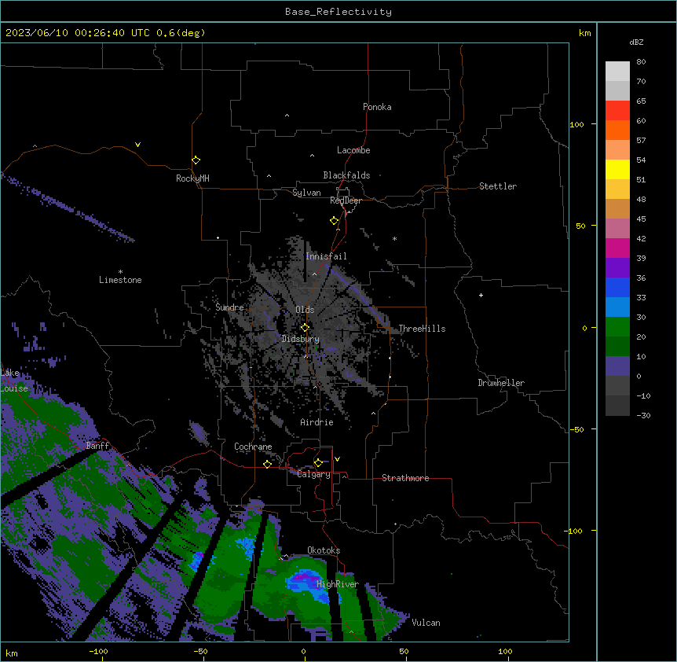This screenshot has height=662, width=677.
Task: Click the yellow V marker northwest of RockyMH
Action: click(x=137, y=145)
